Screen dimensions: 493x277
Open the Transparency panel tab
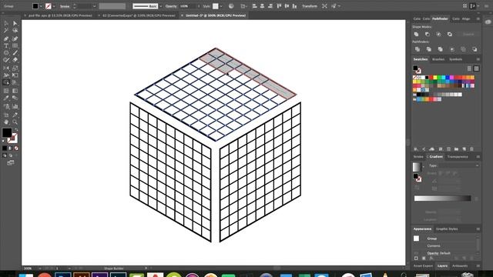point(458,157)
